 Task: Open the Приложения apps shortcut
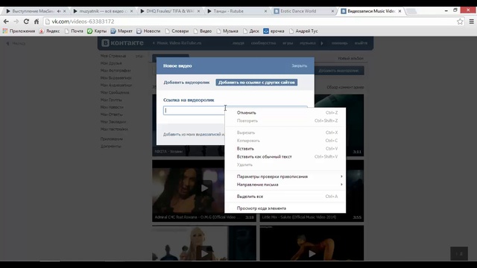pyautogui.click(x=19, y=31)
